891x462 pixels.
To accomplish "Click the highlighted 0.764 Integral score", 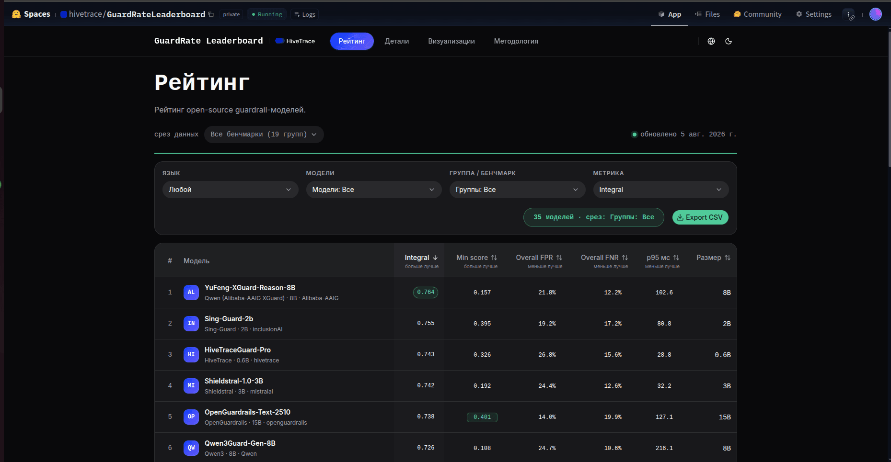I will [426, 292].
